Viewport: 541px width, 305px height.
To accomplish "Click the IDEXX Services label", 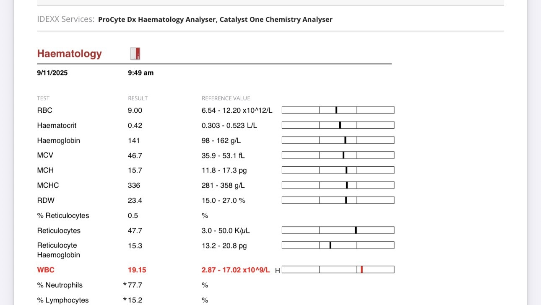I will (x=65, y=19).
